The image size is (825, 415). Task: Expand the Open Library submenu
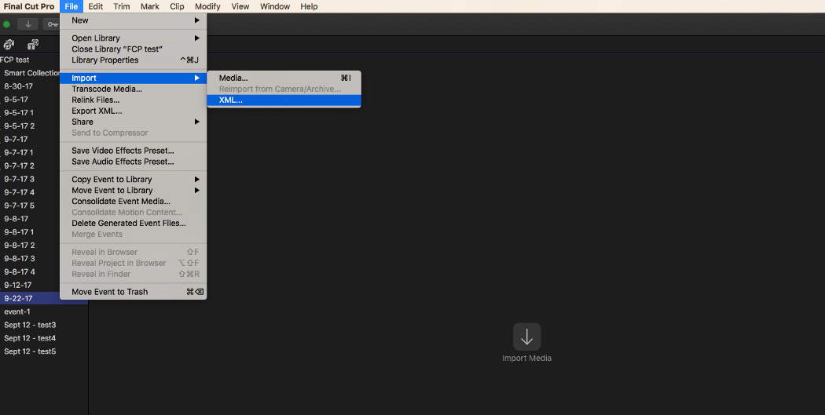(x=133, y=38)
